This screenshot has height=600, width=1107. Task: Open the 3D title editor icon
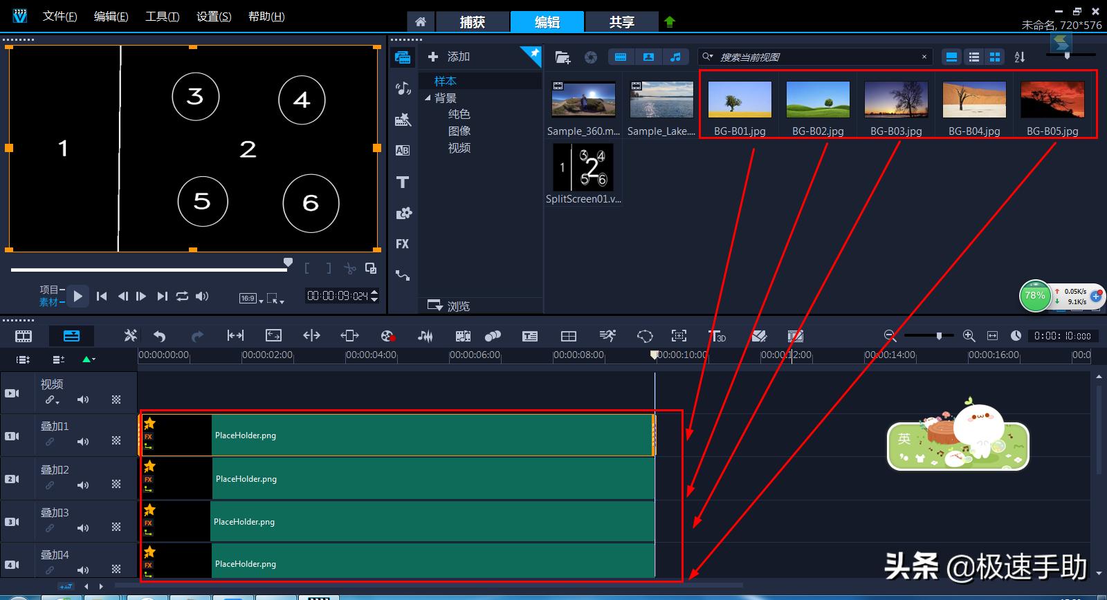(x=717, y=336)
